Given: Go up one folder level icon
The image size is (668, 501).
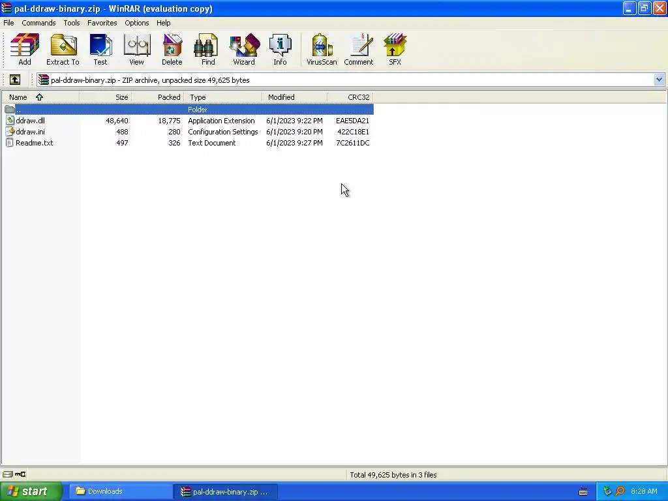Looking at the screenshot, I should coord(15,80).
